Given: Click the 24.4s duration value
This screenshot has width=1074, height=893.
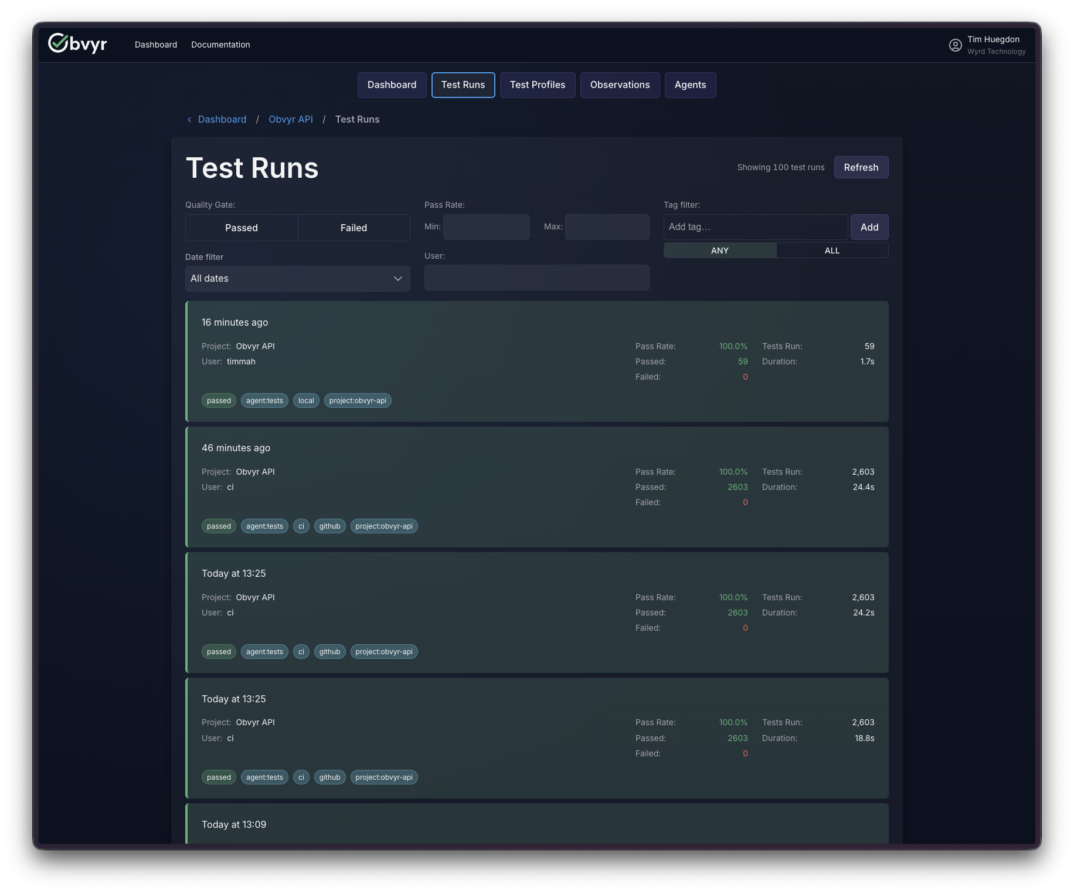Looking at the screenshot, I should point(864,487).
